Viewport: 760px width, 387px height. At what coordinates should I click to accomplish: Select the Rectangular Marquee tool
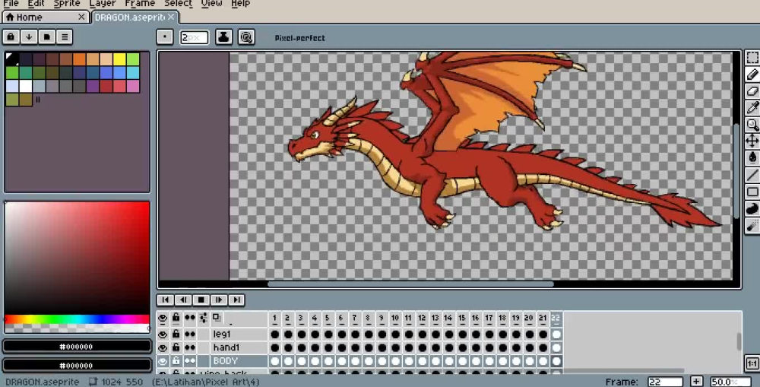[x=752, y=57]
